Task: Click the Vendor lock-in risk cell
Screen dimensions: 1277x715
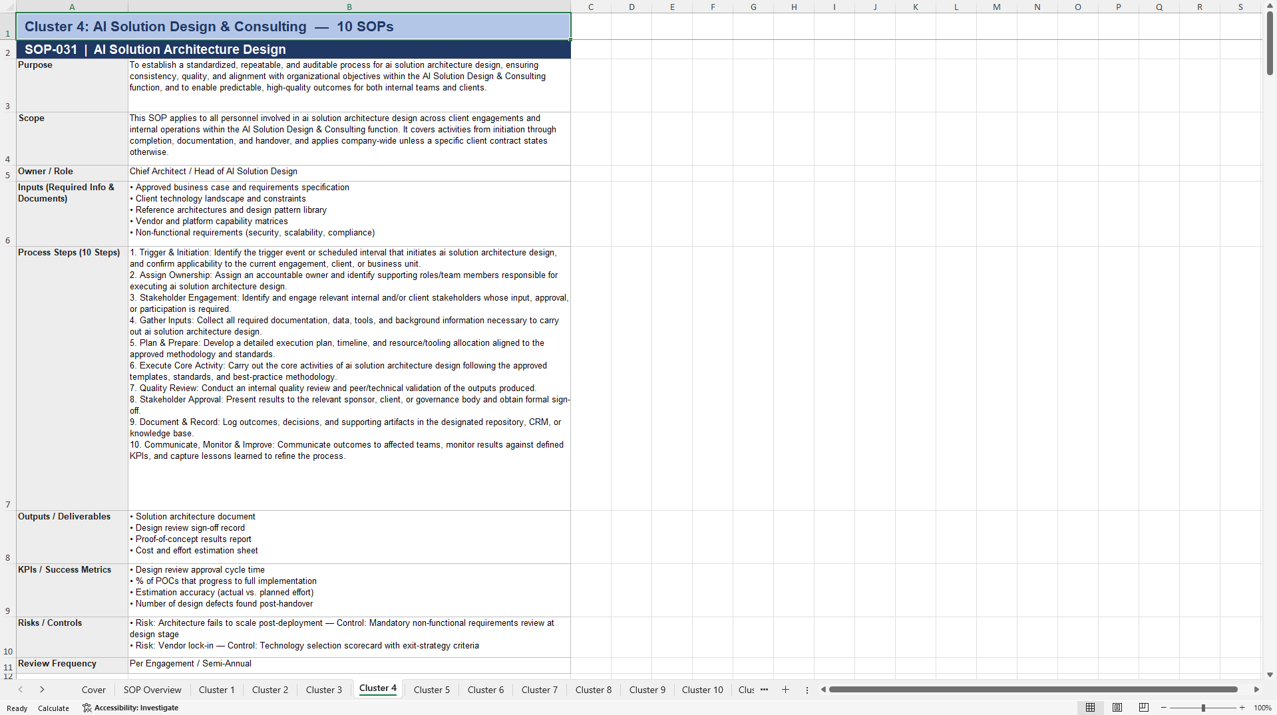Action: click(349, 637)
